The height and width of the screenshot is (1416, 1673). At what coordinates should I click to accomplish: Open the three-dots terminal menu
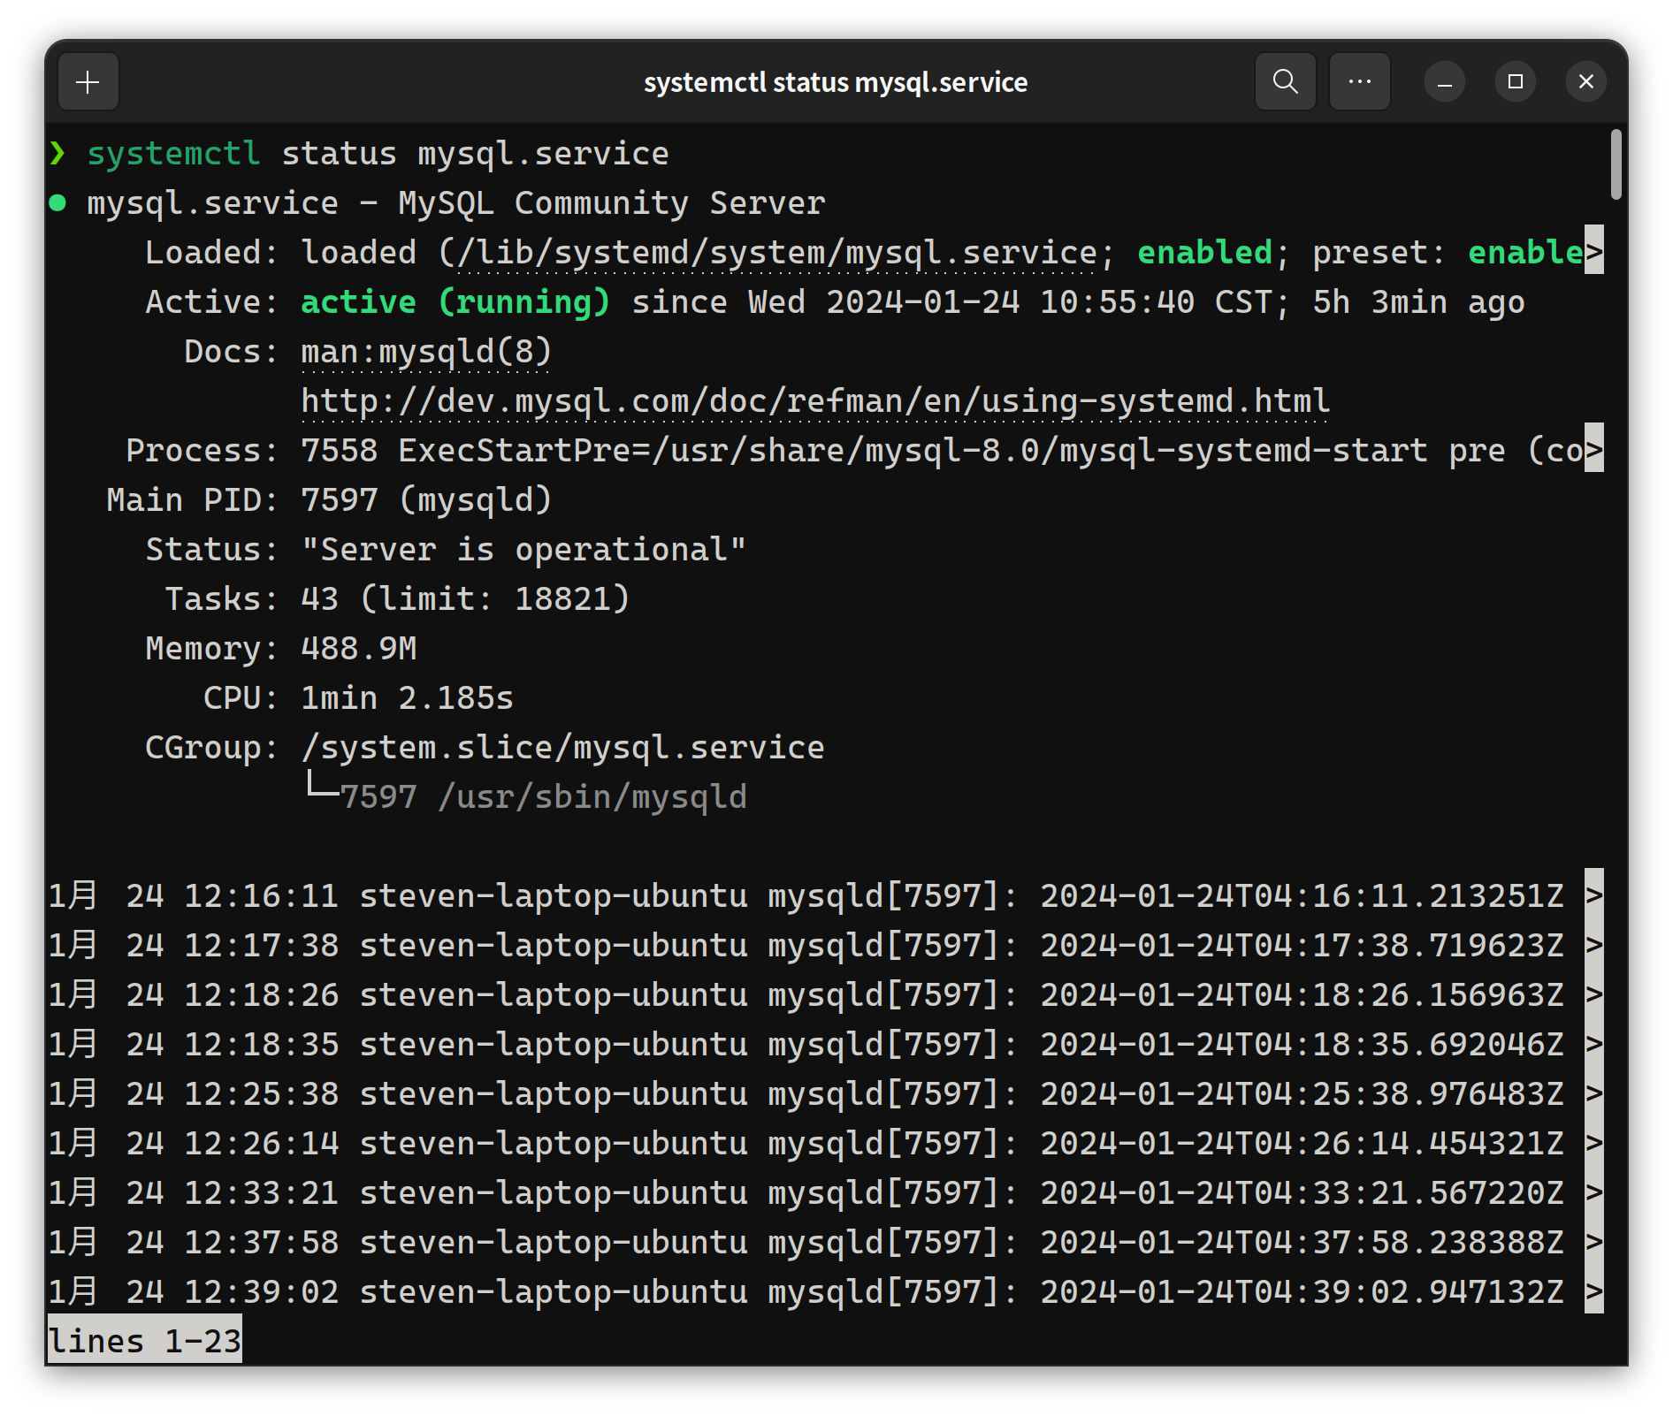tap(1359, 82)
